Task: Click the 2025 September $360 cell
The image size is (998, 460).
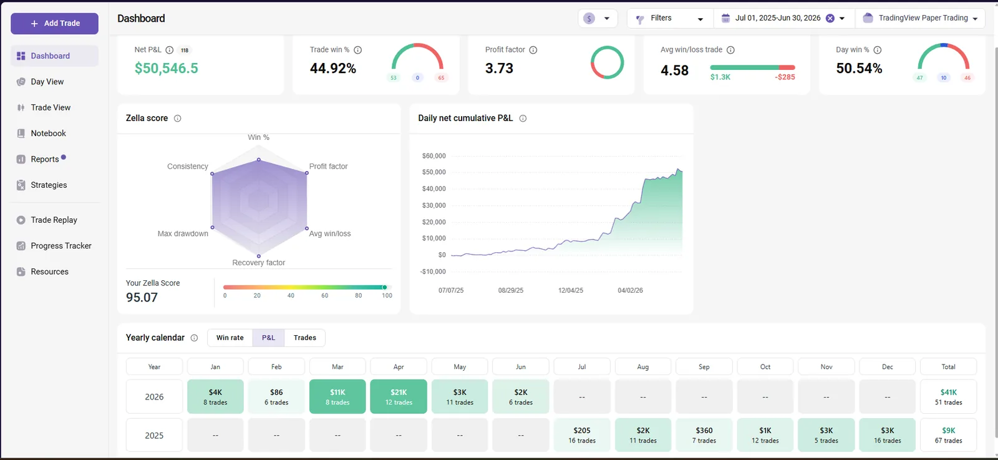Action: coord(704,435)
